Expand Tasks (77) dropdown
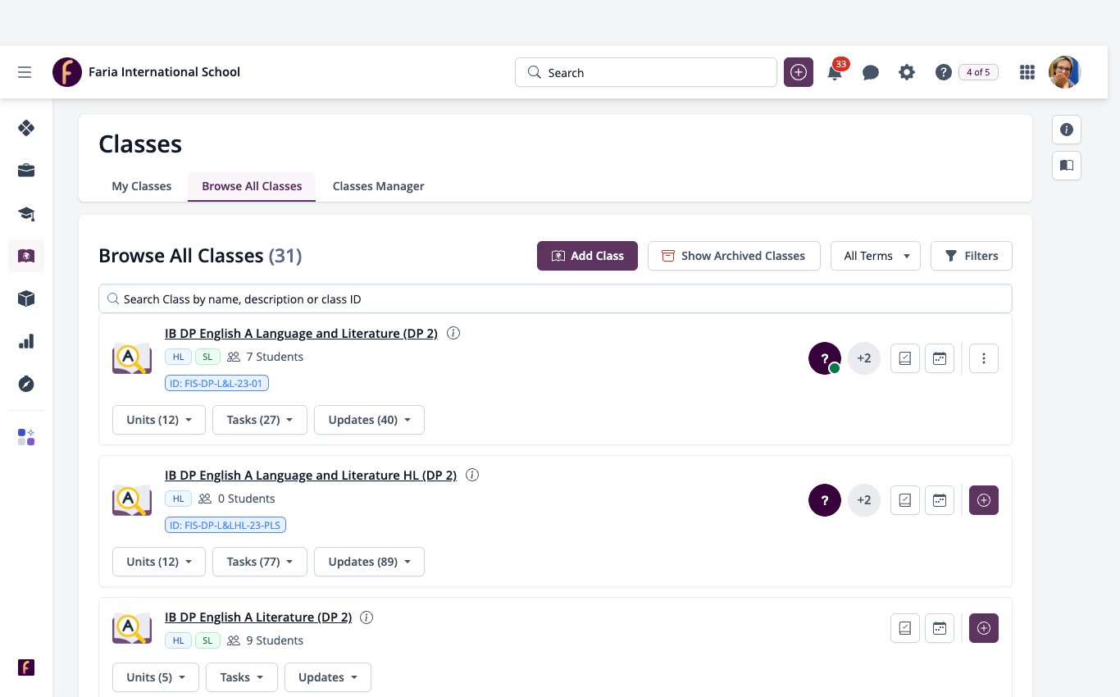The height and width of the screenshot is (697, 1120). (260, 562)
